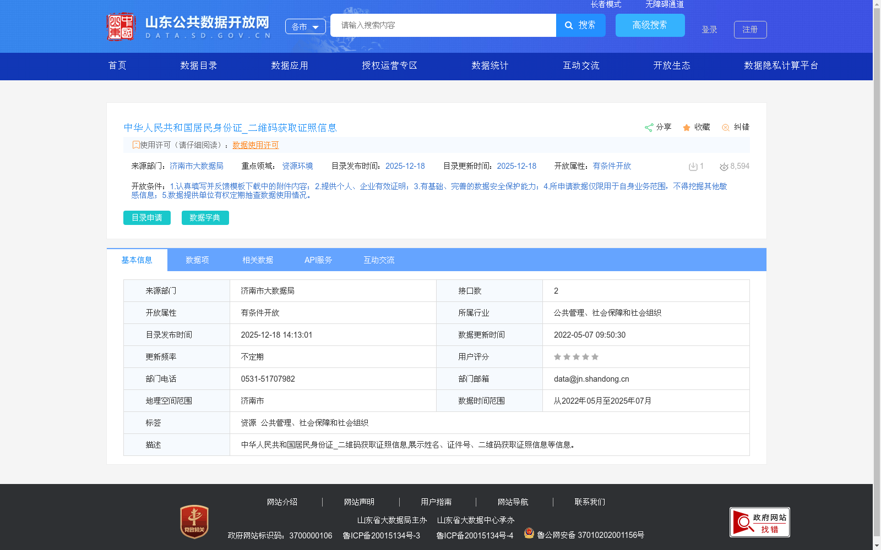Click the vertical page scrollbar thumb
This screenshot has height=550, width=881.
click(877, 272)
